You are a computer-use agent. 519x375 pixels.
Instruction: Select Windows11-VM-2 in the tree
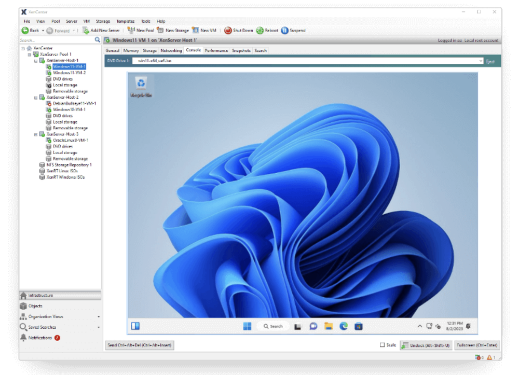[x=69, y=73]
